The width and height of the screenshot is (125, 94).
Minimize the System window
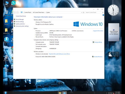click(x=94, y=9)
